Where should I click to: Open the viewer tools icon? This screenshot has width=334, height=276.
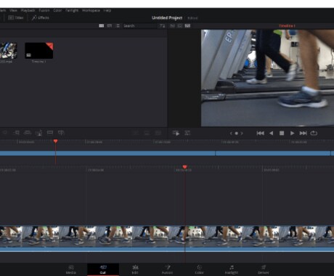point(187,133)
